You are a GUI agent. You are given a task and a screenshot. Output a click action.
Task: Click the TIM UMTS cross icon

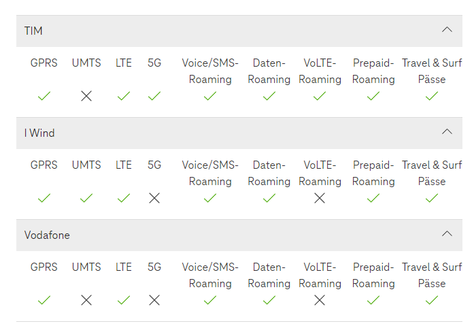click(86, 96)
